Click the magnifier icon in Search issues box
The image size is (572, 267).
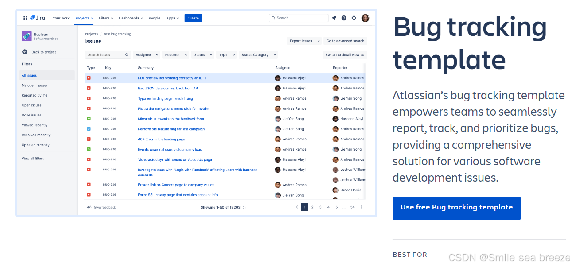click(x=127, y=55)
